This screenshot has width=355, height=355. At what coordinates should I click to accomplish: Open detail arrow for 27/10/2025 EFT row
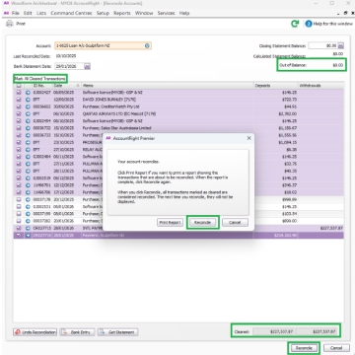click(28, 150)
